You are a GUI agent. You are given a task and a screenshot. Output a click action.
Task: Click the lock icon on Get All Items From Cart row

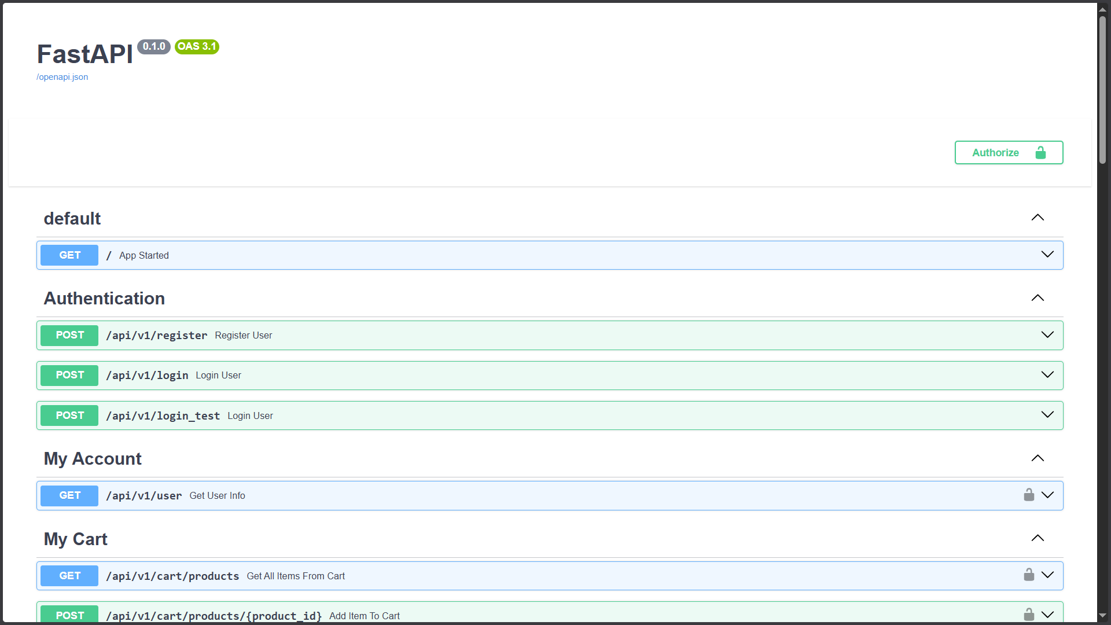[x=1029, y=575]
